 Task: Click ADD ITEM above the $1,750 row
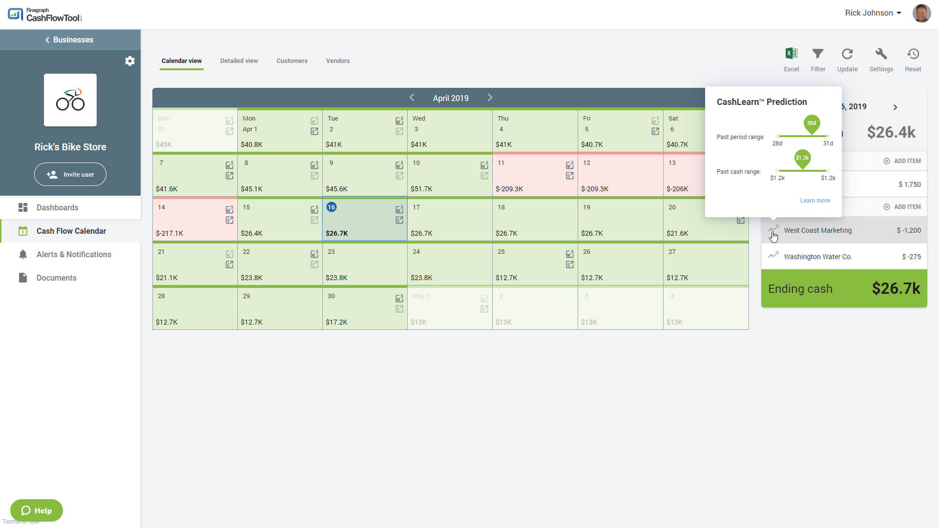pos(902,161)
